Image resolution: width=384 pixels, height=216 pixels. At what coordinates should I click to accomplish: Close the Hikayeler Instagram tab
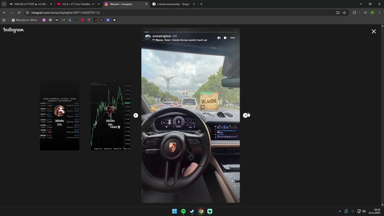click(x=146, y=4)
